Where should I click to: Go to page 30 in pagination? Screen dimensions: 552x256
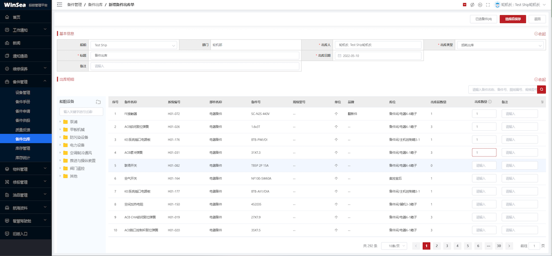click(498, 246)
